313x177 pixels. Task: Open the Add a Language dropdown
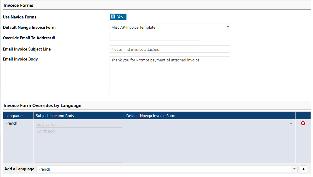point(294,169)
